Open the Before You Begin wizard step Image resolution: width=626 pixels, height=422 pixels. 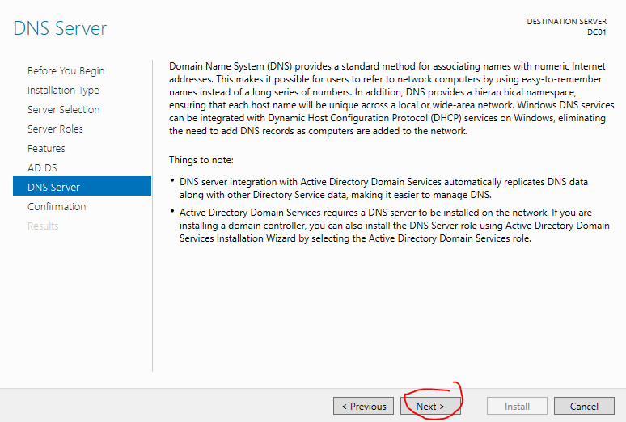pos(66,70)
